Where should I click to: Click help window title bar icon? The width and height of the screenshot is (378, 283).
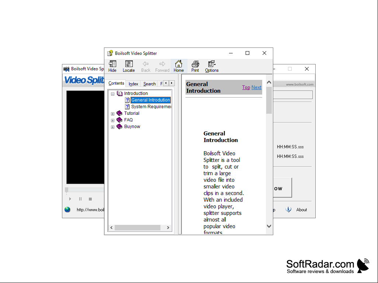point(110,53)
